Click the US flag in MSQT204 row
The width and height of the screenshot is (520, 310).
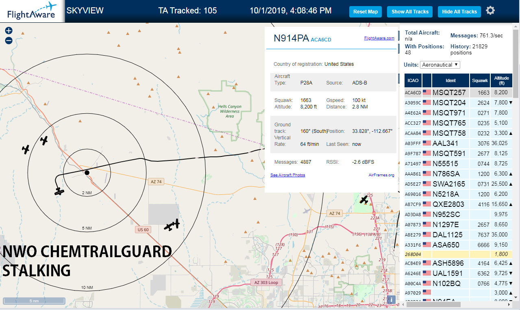(426, 103)
